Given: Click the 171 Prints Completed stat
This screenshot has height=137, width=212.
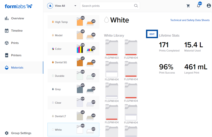Looking at the screenshot, I should point(169,47).
